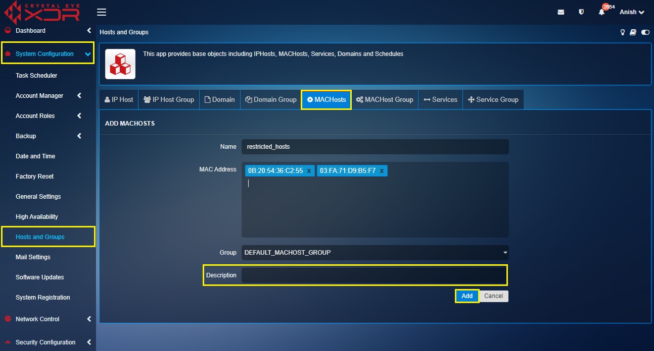Switch to IP Host tab
The height and width of the screenshot is (351, 654).
pyautogui.click(x=119, y=100)
